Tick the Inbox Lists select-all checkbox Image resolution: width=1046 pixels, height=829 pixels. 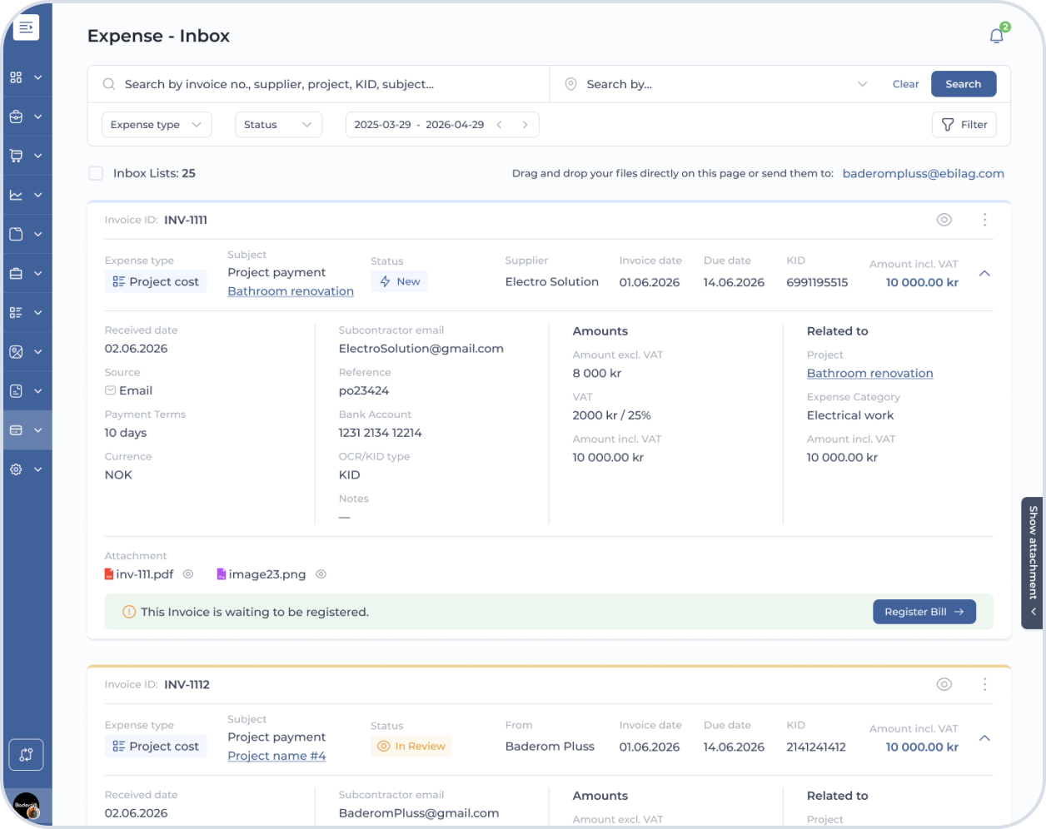(96, 173)
